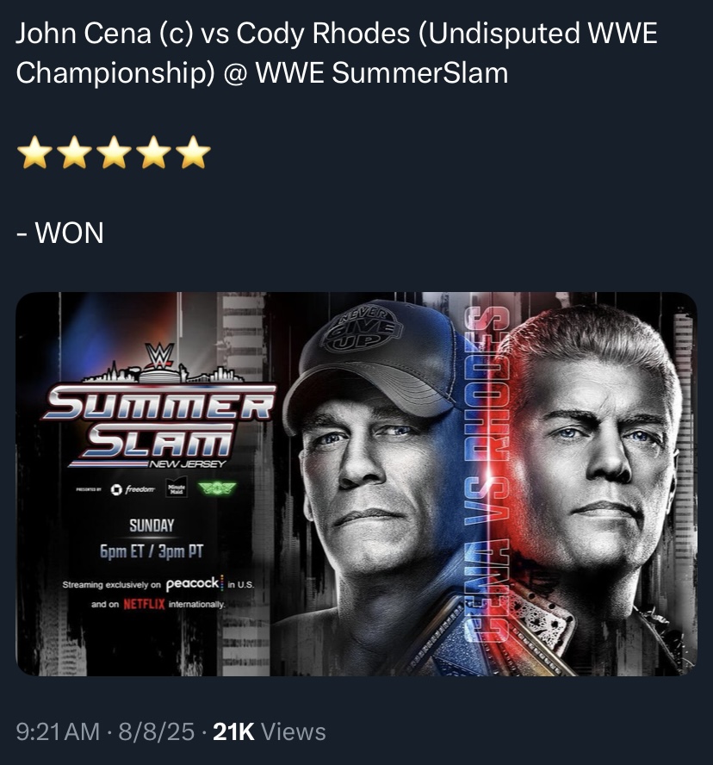
Task: Click the 8/8/25 post date
Action: coord(156,731)
